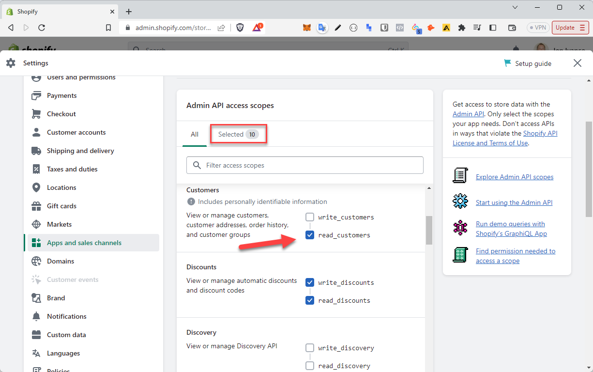Click the settings page vertical scrollbar
The height and width of the screenshot is (372, 593).
(589, 169)
